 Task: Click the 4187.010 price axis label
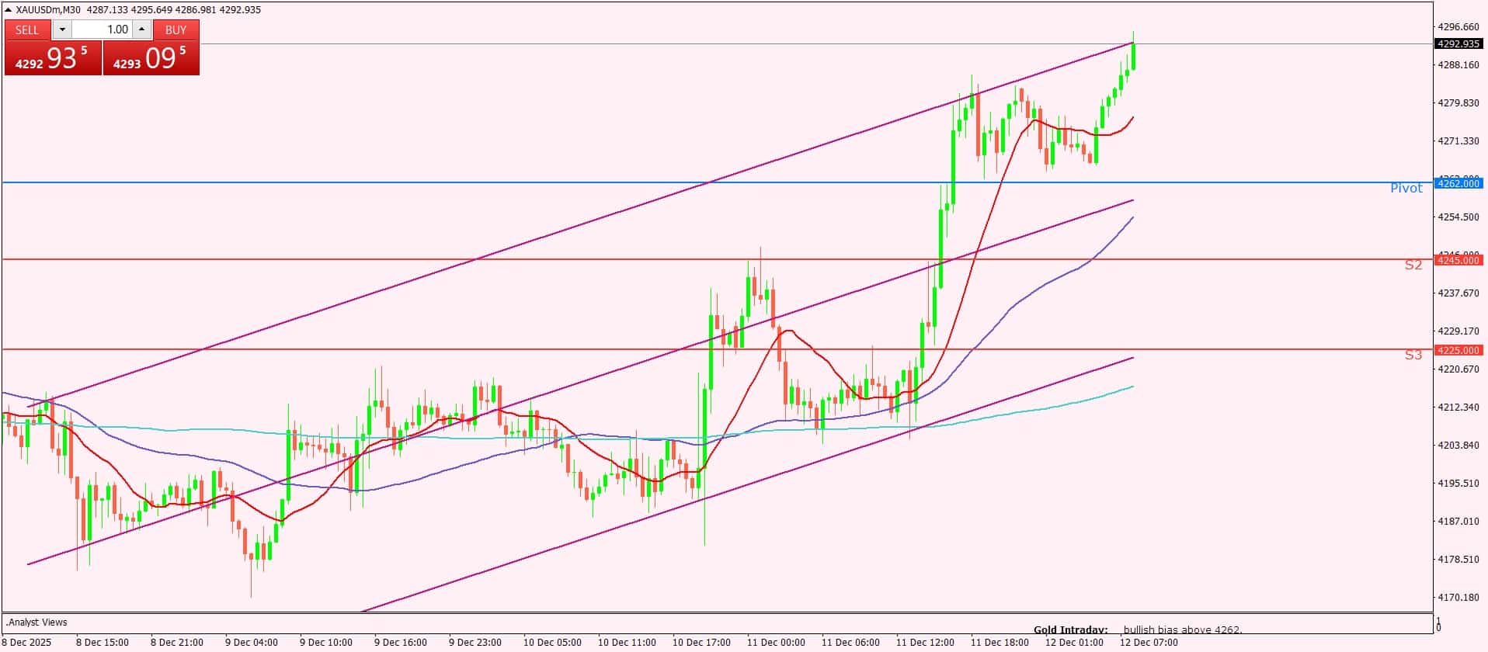click(x=1459, y=521)
